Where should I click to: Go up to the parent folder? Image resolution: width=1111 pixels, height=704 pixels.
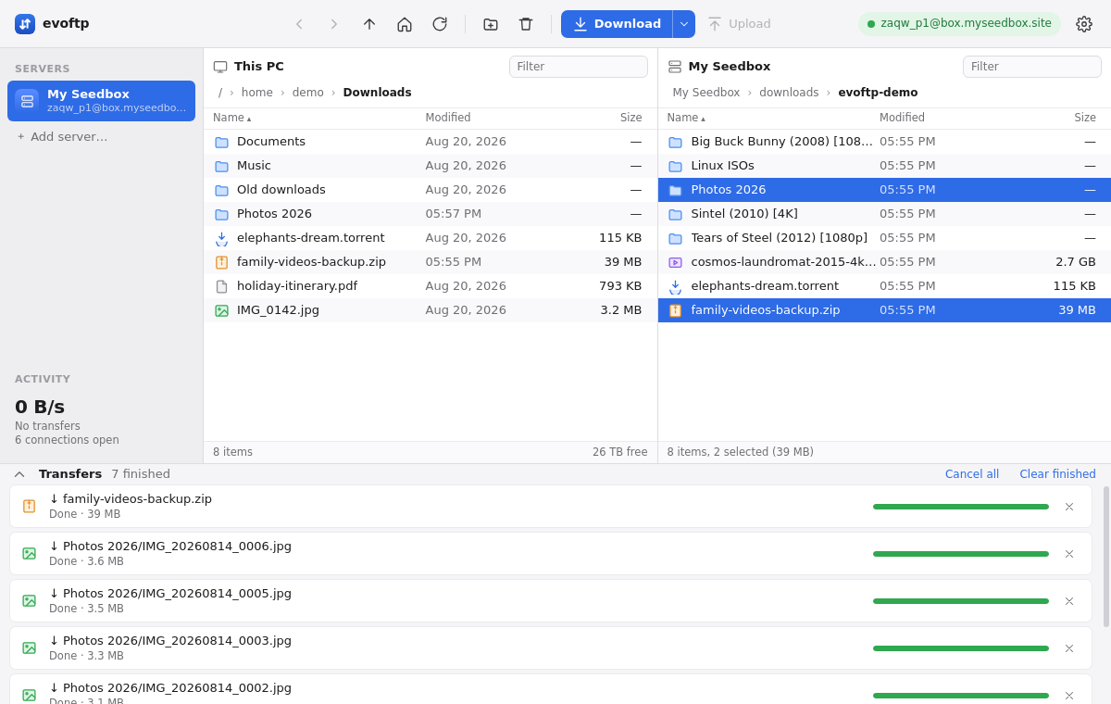coord(369,24)
